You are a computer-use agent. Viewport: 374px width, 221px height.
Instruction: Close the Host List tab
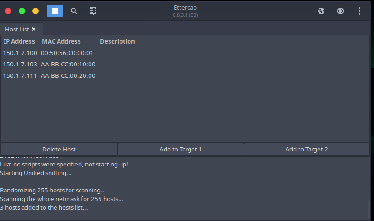34,29
